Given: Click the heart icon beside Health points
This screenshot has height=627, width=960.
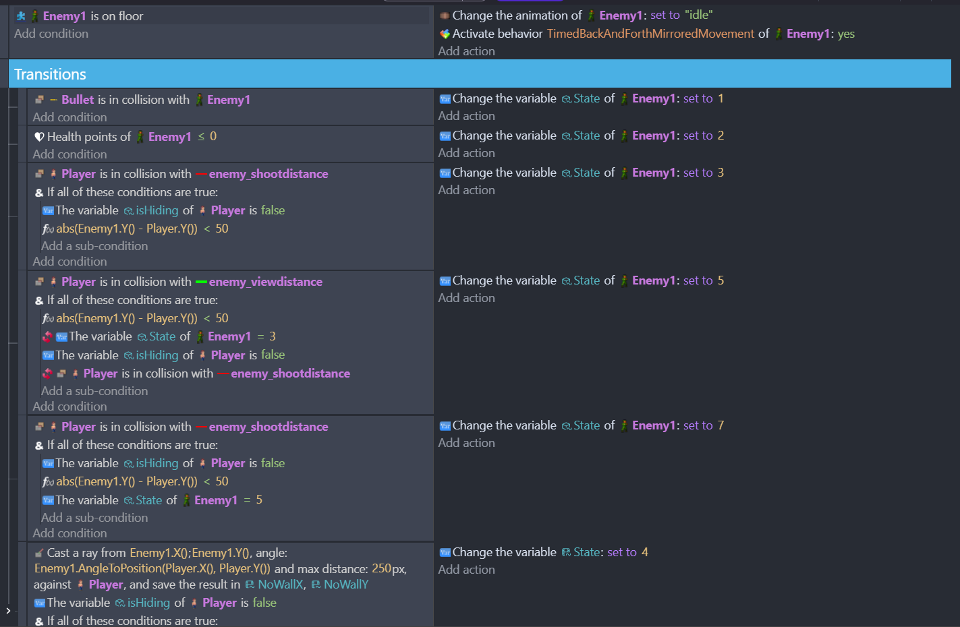Looking at the screenshot, I should [39, 137].
